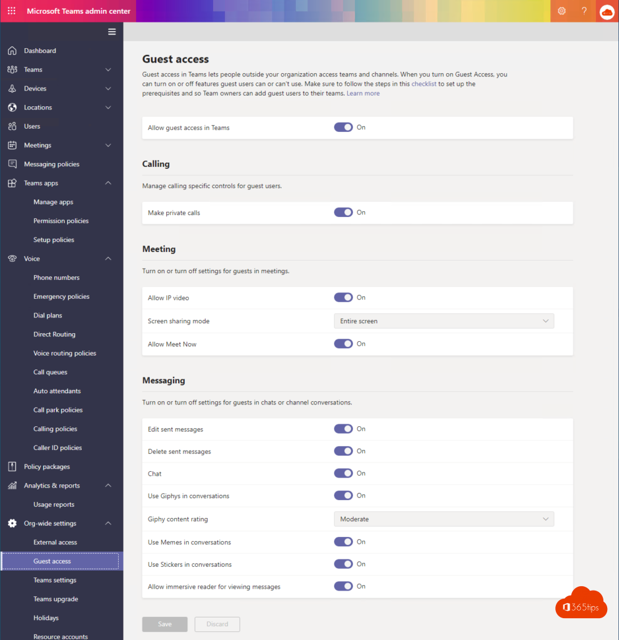Toggle Delete sent messages switch
The height and width of the screenshot is (640, 619).
(343, 451)
